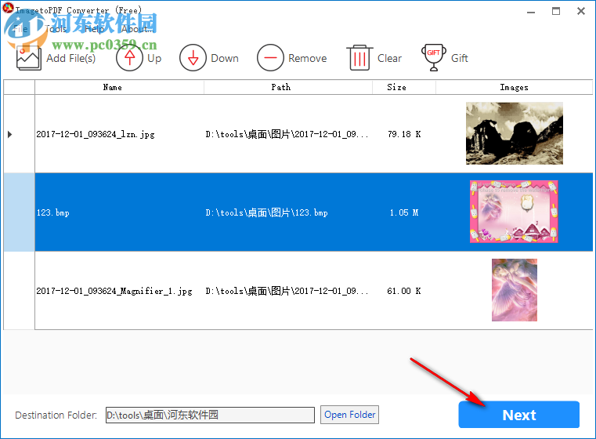
Task: Click the path cell of lzn.jpg row
Action: point(288,134)
